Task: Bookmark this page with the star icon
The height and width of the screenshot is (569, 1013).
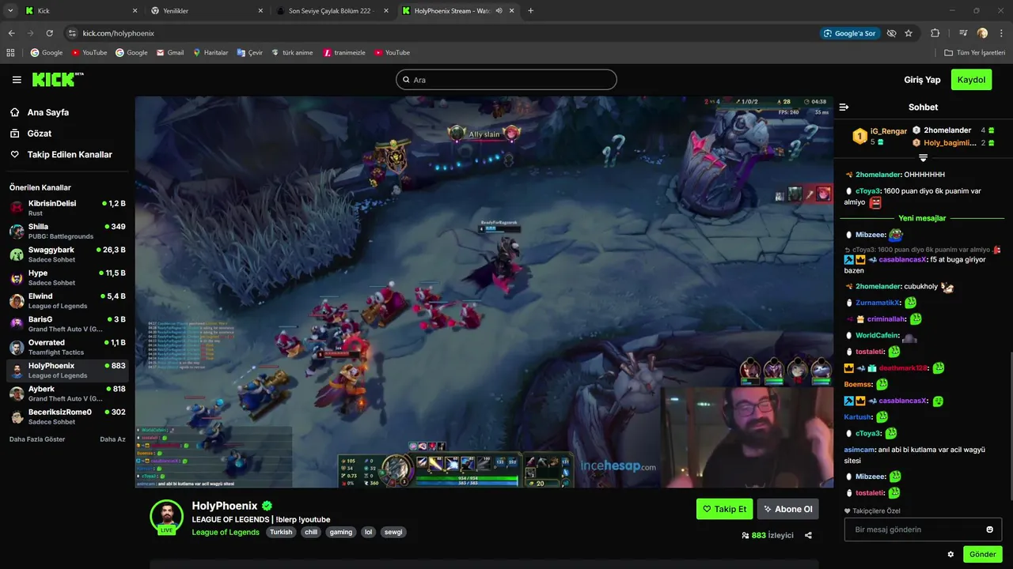Action: click(x=909, y=33)
